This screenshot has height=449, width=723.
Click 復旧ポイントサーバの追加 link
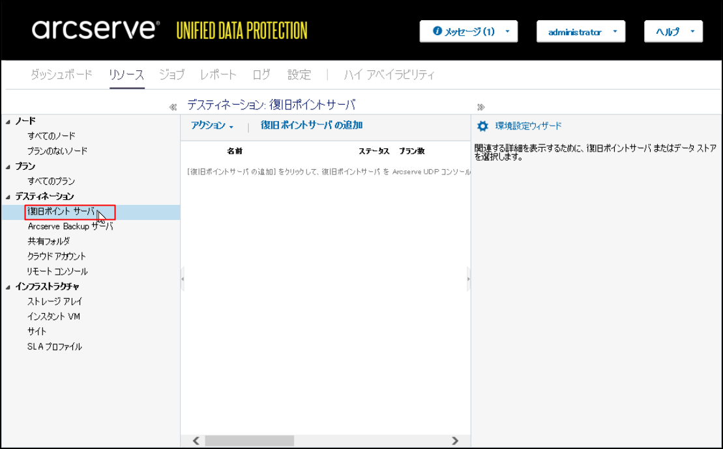(x=311, y=126)
